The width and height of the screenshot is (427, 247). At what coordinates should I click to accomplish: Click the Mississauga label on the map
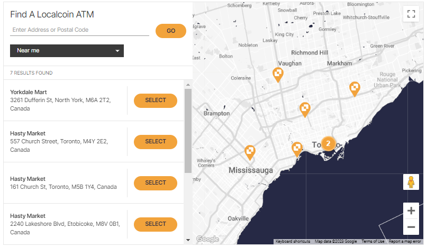[x=250, y=170]
